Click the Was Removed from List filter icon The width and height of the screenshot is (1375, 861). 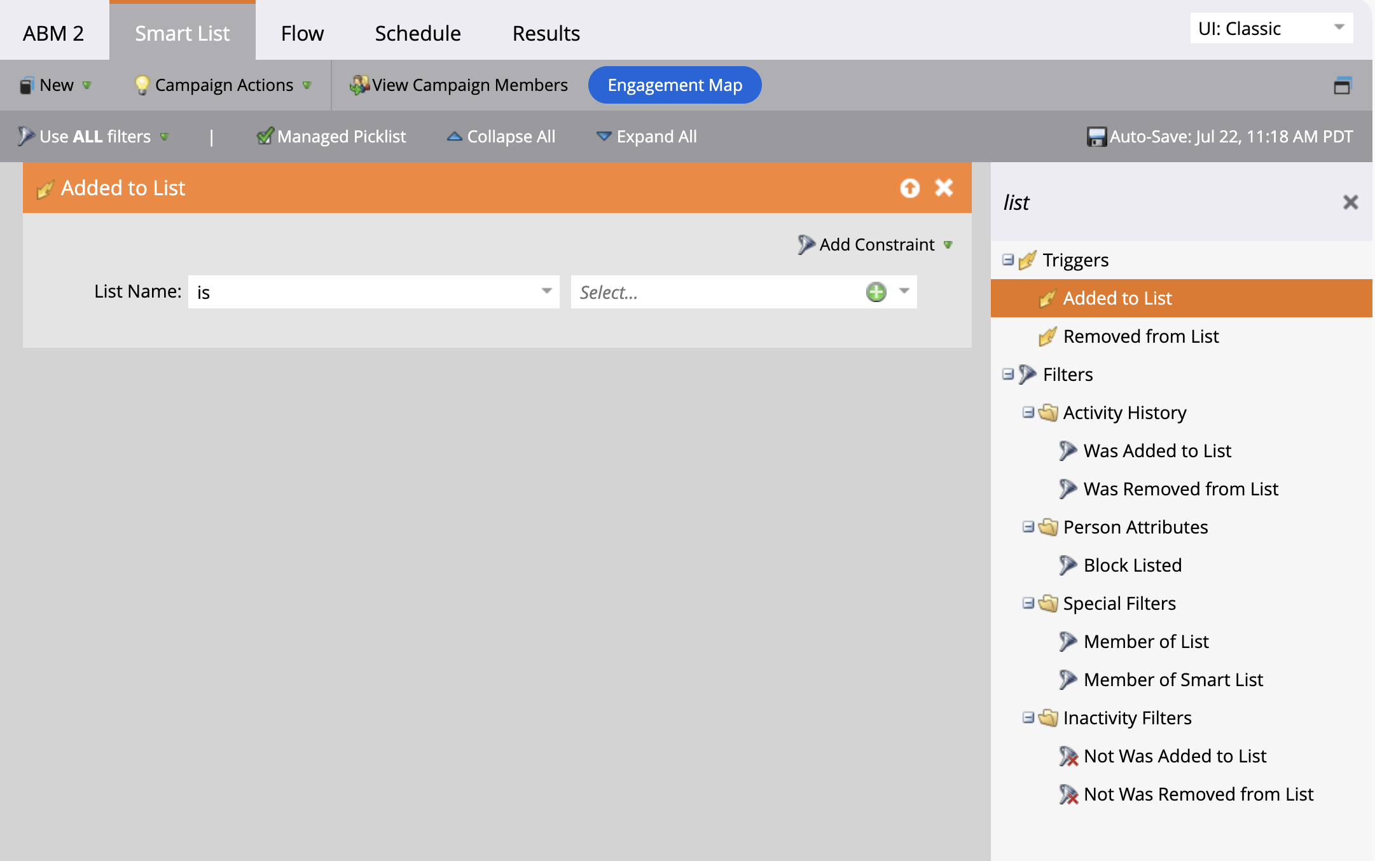click(x=1068, y=489)
